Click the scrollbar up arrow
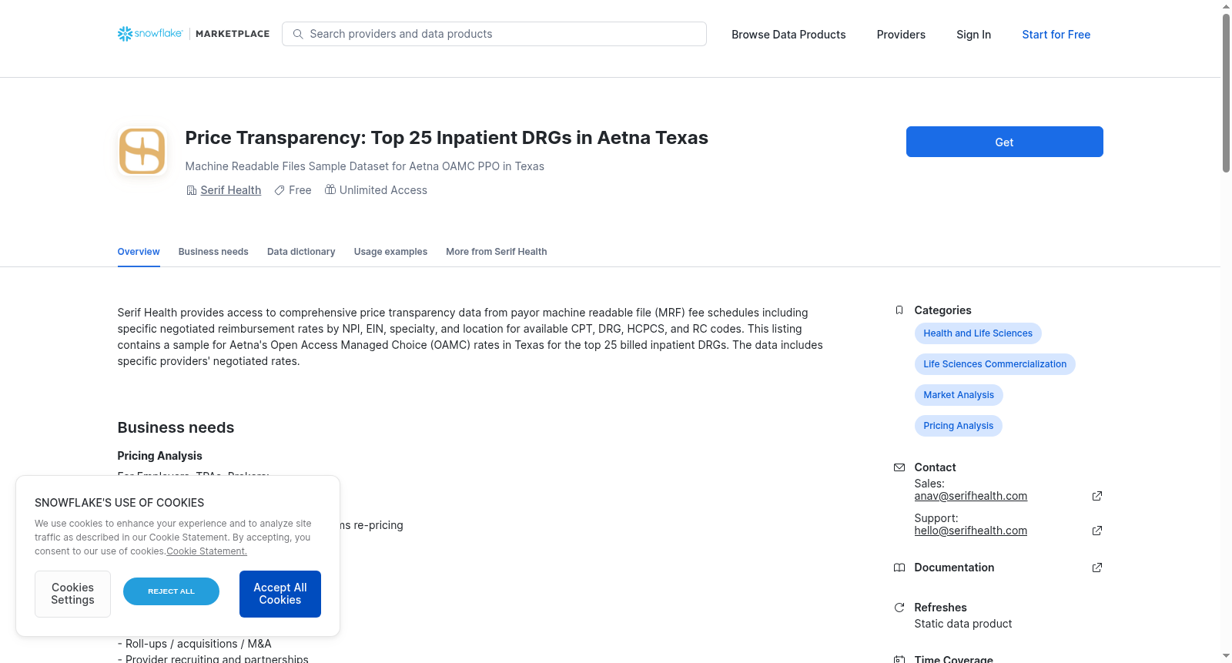1232x663 pixels. 1226,6
